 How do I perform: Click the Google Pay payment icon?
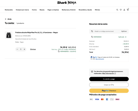tap(112, 99)
